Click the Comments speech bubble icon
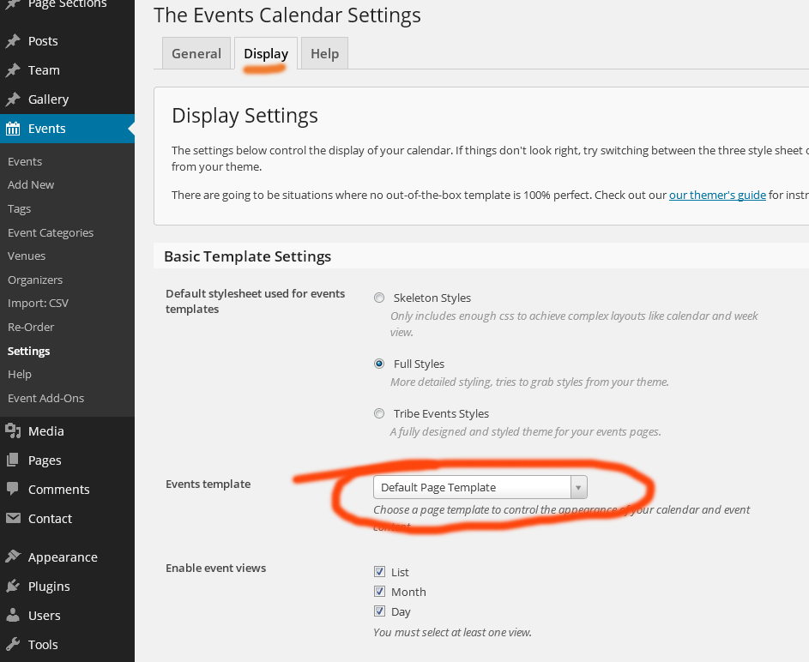809x662 pixels. pos(13,489)
